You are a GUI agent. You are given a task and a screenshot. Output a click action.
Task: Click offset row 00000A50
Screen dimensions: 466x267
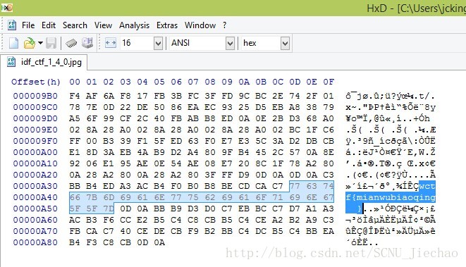(35, 209)
